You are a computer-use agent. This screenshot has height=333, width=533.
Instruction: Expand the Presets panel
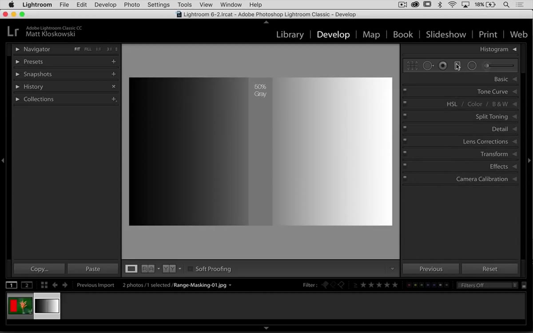tap(18, 62)
